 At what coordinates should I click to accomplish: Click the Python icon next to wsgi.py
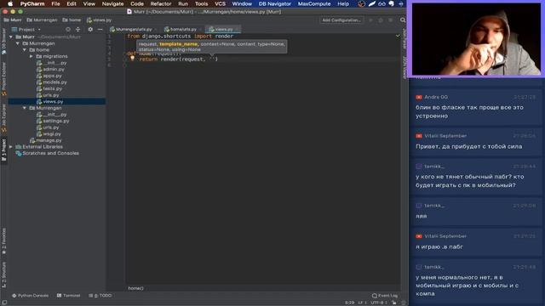tap(39, 133)
